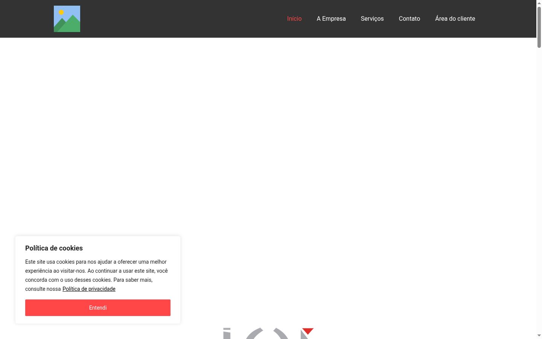Viewport: 542px width, 339px height.
Task: Click the site logo image in header
Action: tap(67, 19)
